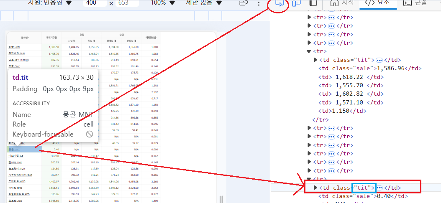Click the dock side panel icon
Screen dimensions: 441x203
tap(313, 3)
